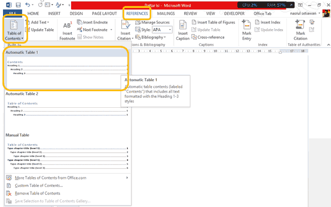Click the Remove Table of Contents icon
Viewport: 331px width, 207px height.
9,193
